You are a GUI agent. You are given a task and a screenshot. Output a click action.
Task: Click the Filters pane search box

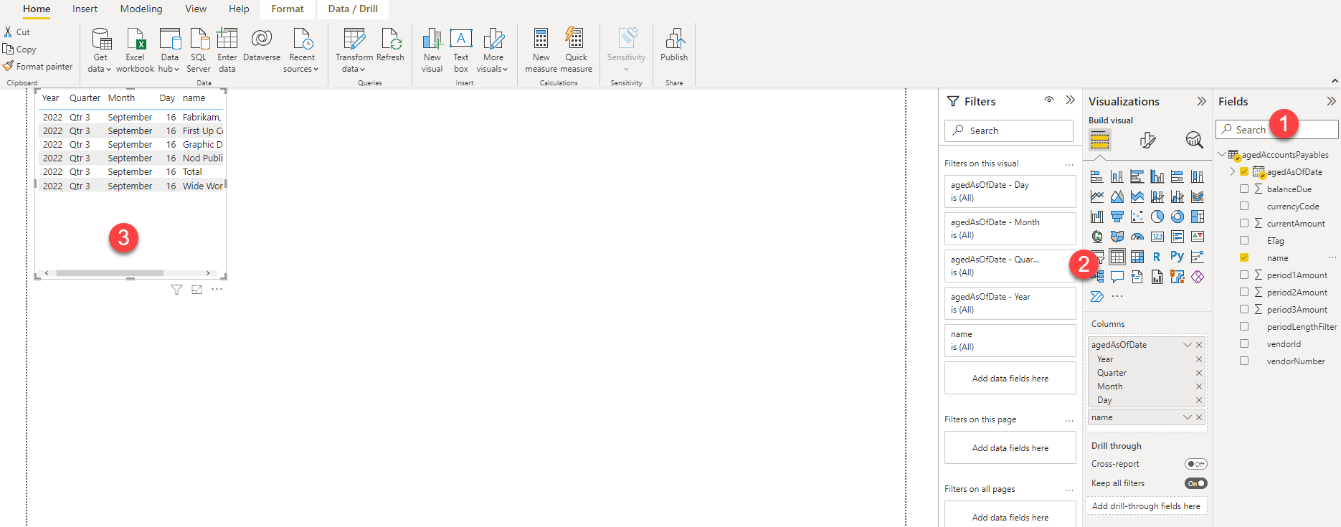click(1009, 130)
